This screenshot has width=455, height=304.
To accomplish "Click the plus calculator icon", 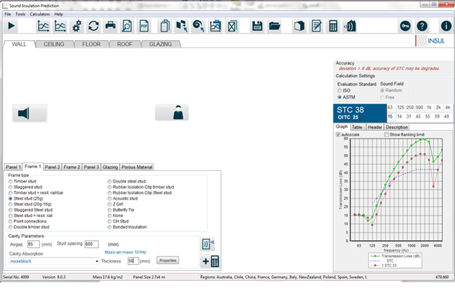I will point(211,261).
